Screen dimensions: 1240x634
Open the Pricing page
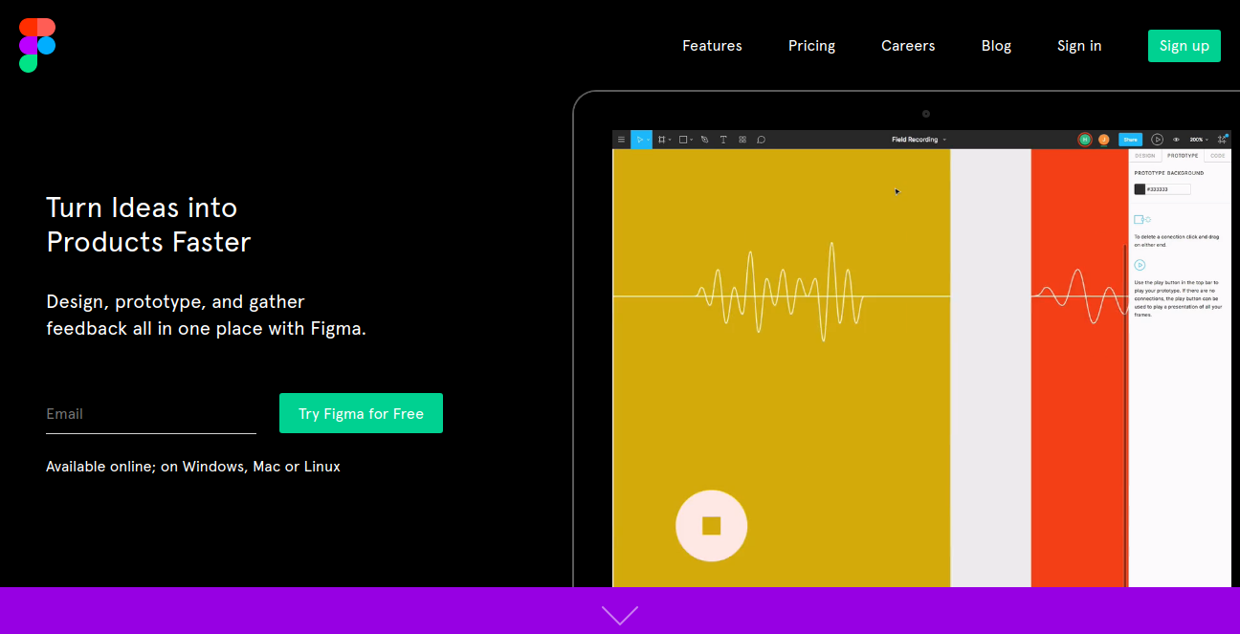[x=811, y=46]
